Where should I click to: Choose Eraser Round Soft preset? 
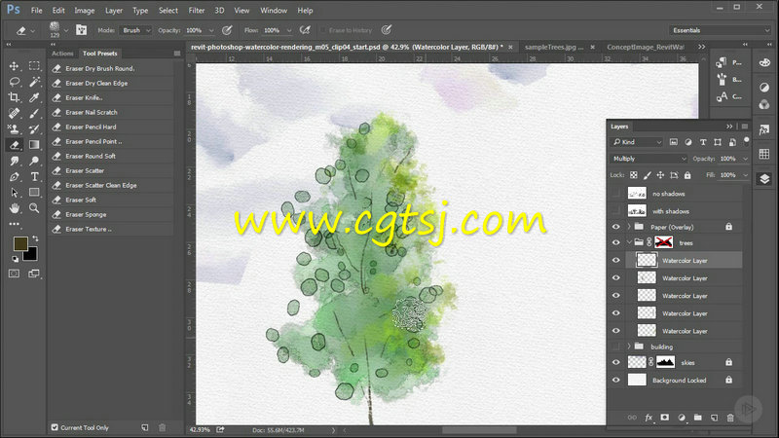[110, 156]
